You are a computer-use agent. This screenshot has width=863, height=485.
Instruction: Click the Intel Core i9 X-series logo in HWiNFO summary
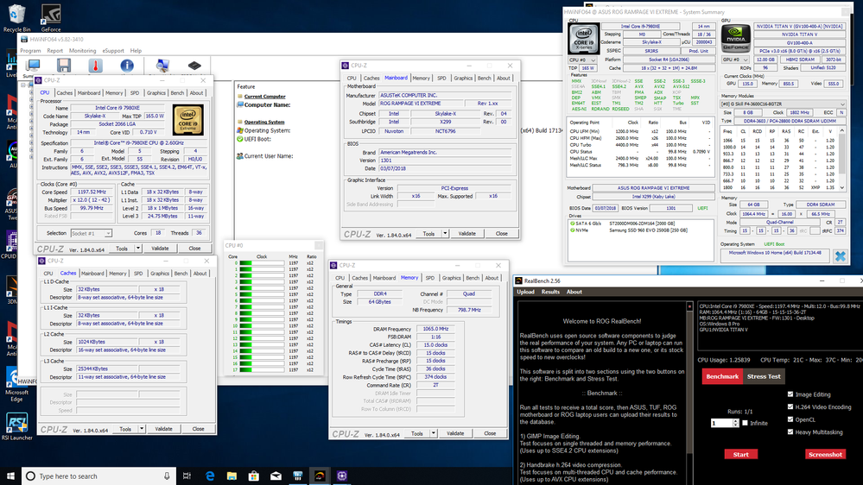pos(583,39)
